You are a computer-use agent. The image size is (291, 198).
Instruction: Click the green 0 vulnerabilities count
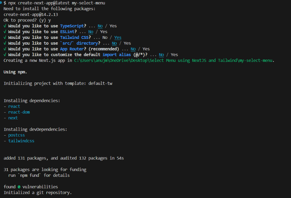[x=19, y=187]
